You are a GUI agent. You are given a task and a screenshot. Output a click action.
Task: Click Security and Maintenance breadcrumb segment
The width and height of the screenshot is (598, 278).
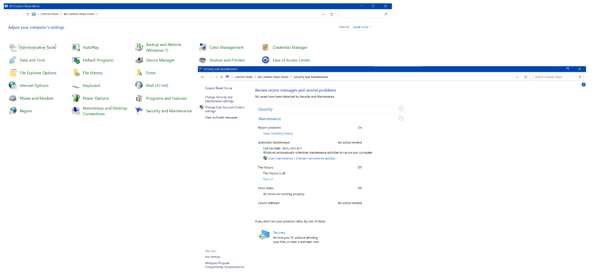[311, 77]
